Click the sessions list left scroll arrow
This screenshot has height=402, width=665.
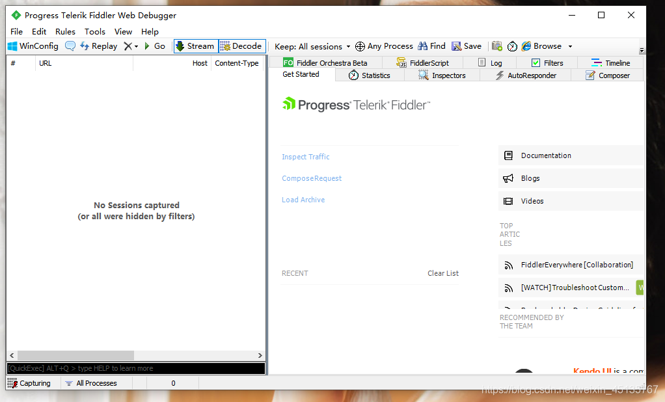[12, 355]
